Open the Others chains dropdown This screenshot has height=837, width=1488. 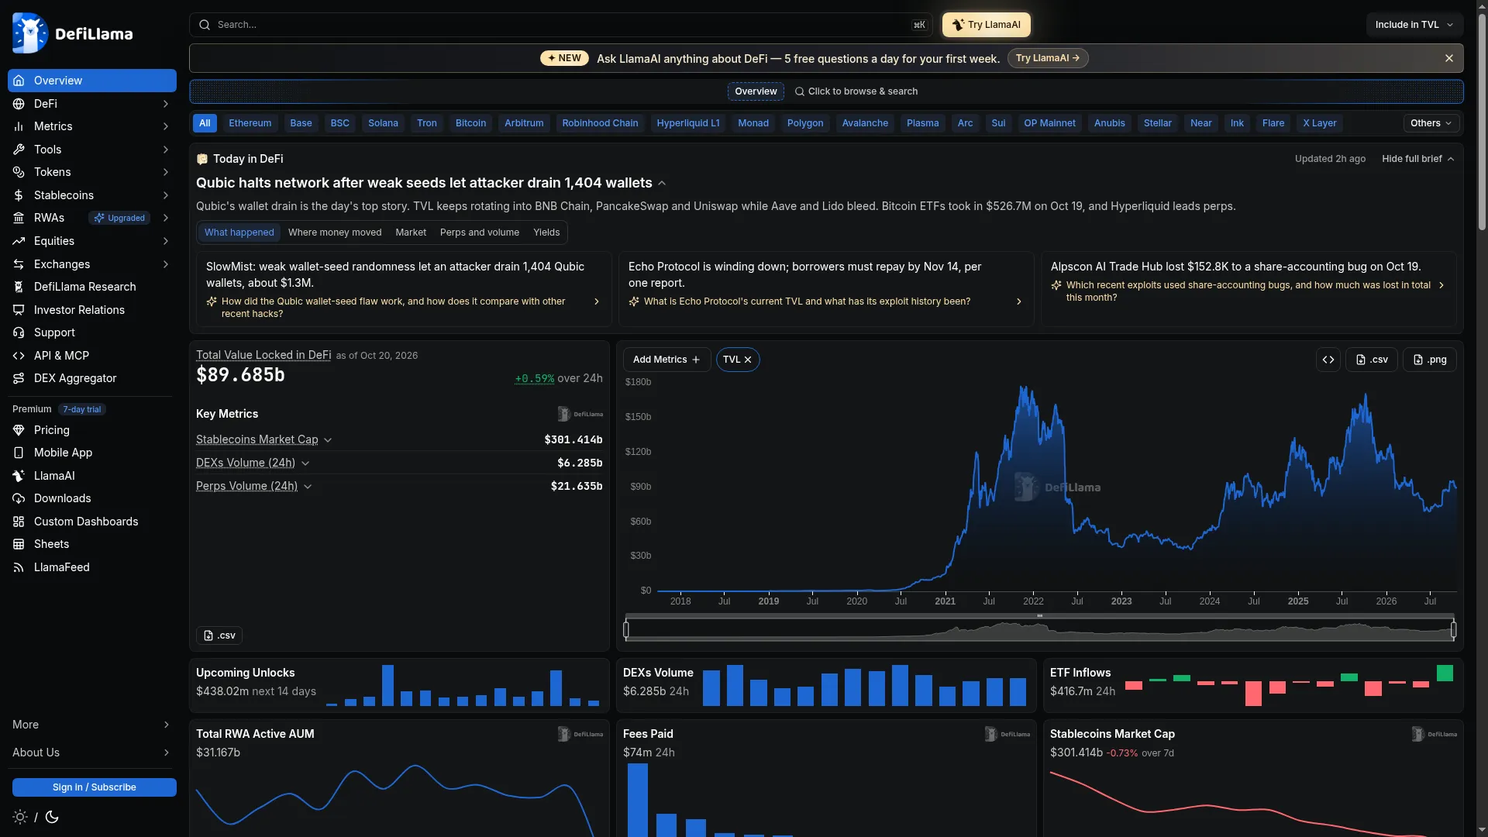[1431, 123]
